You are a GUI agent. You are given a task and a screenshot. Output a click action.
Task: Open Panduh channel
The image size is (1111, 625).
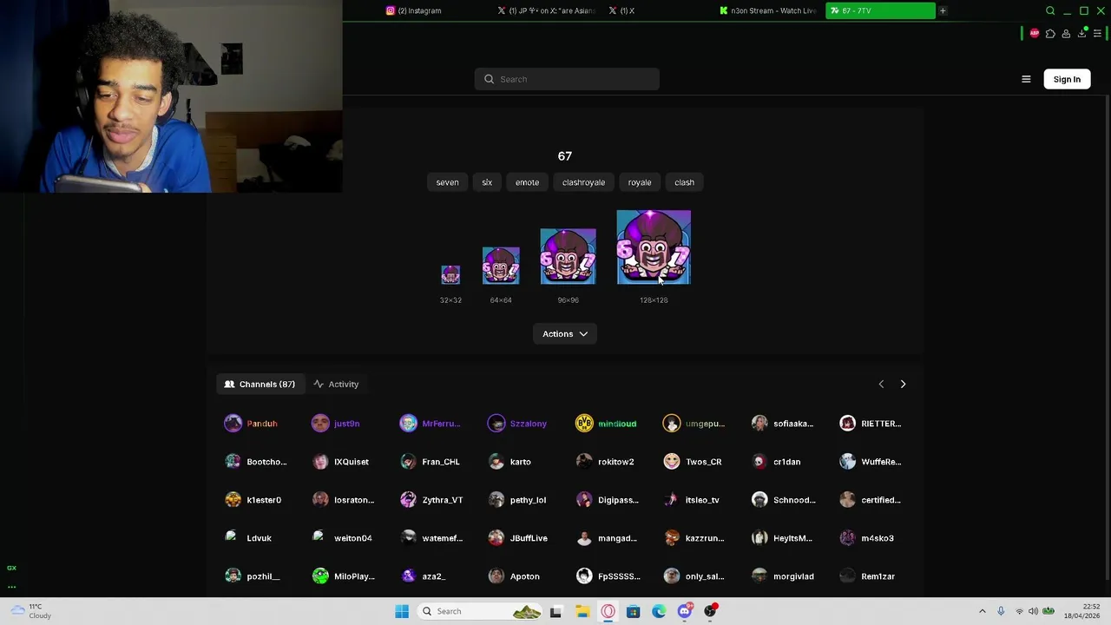coord(252,424)
